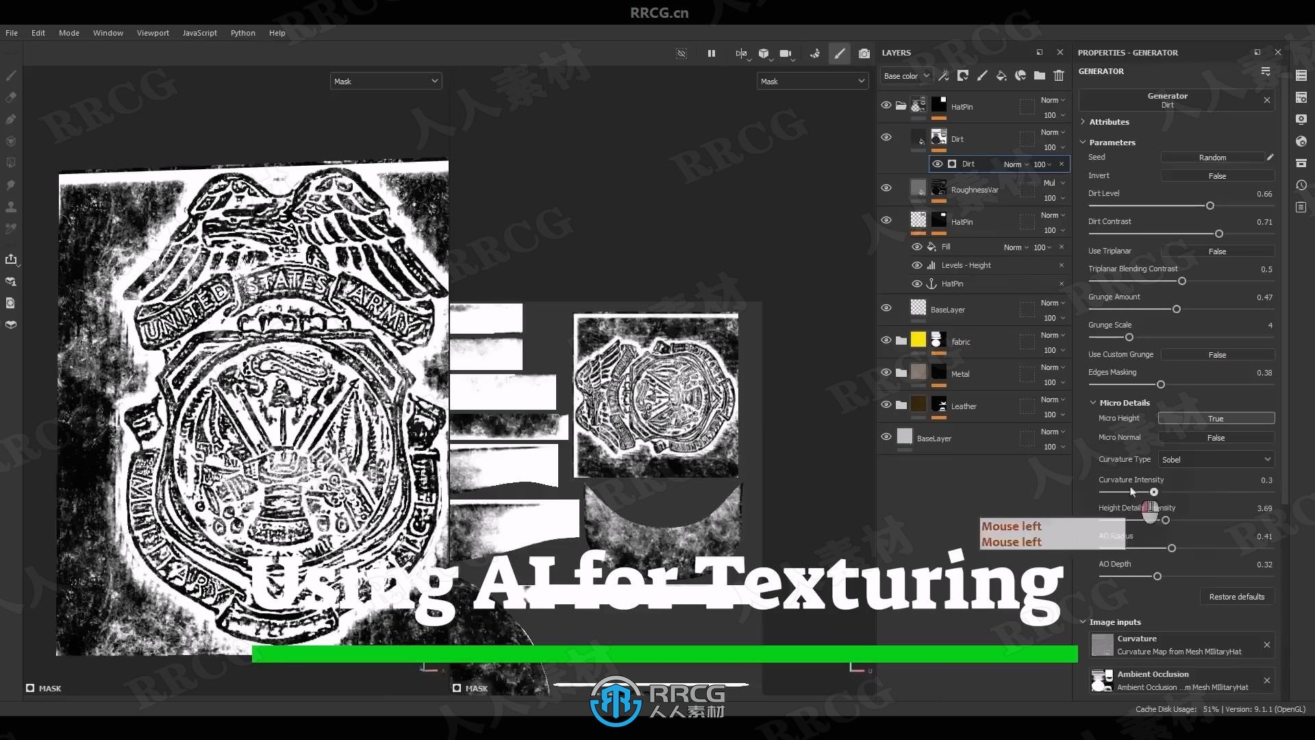
Task: Open the export textures icon
Action: pos(11,259)
